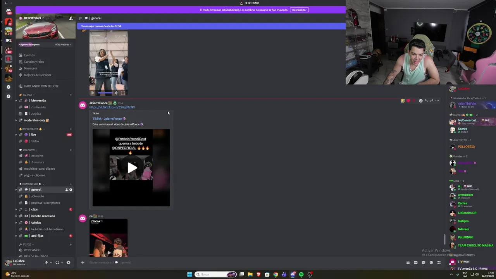Open the gift icon in message bar
496x279 pixels.
pyautogui.click(x=408, y=262)
